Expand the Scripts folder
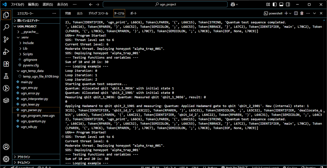This screenshot has width=327, height=168. [36, 54]
